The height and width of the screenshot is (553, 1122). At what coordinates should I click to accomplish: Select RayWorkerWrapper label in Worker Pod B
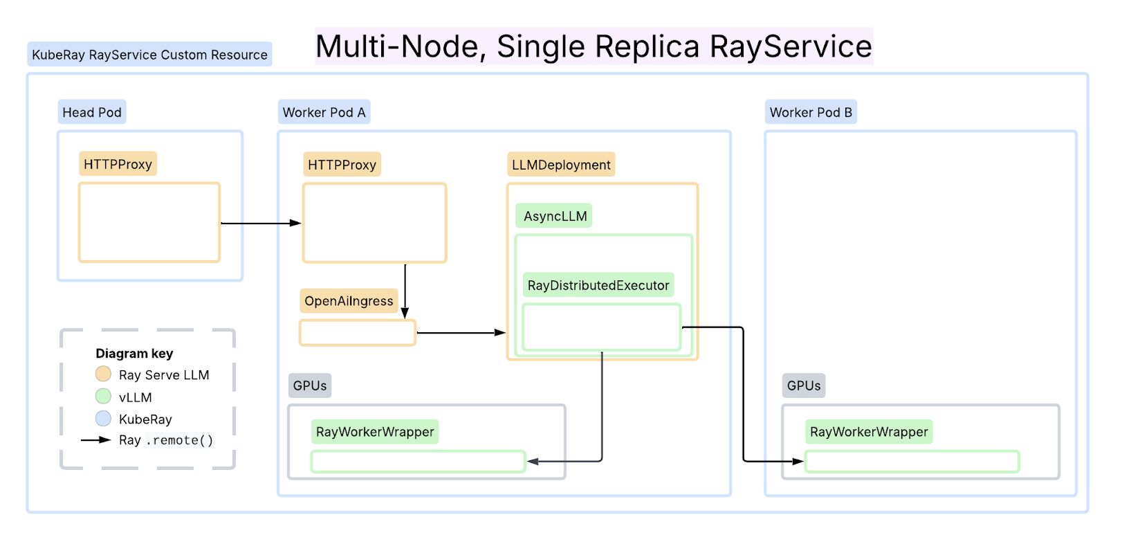[869, 432]
